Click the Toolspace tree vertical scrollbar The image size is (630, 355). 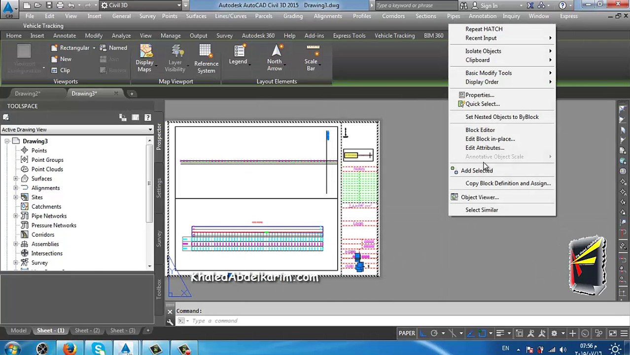150,204
